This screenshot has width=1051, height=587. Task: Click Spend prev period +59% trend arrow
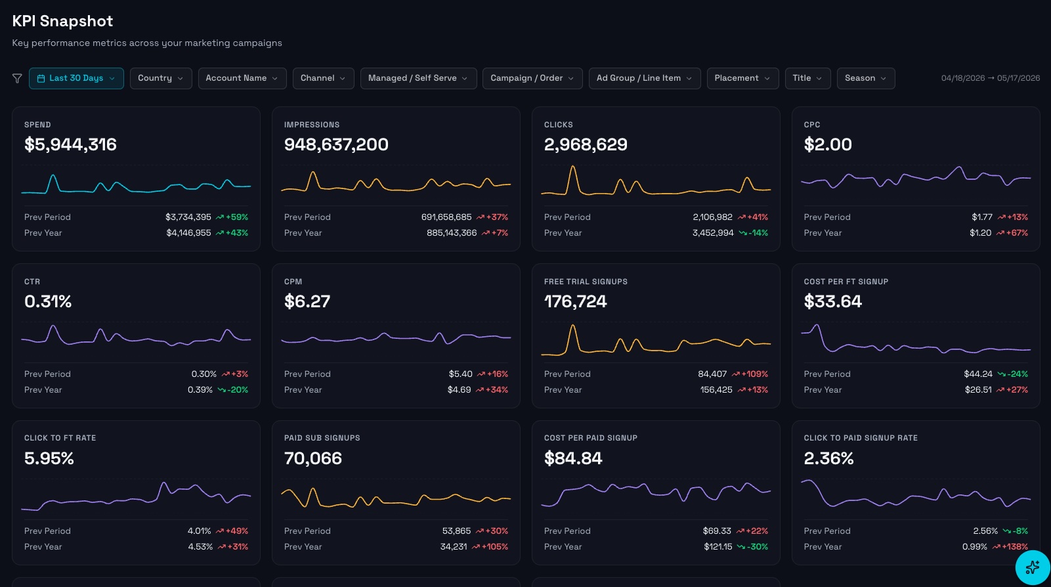(220, 217)
